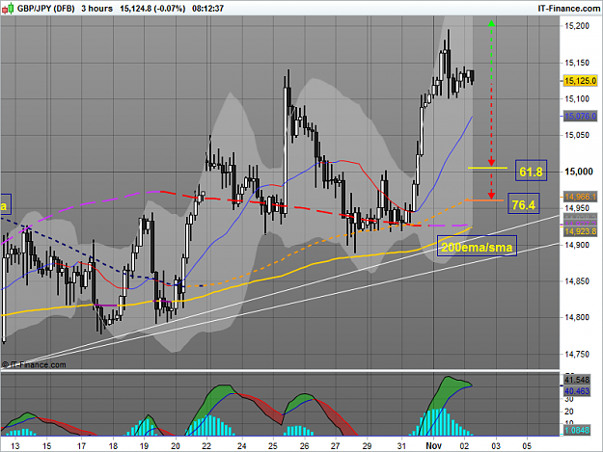
Task: Select the 76.4 Fibonacci label box
Action: pyautogui.click(x=524, y=204)
